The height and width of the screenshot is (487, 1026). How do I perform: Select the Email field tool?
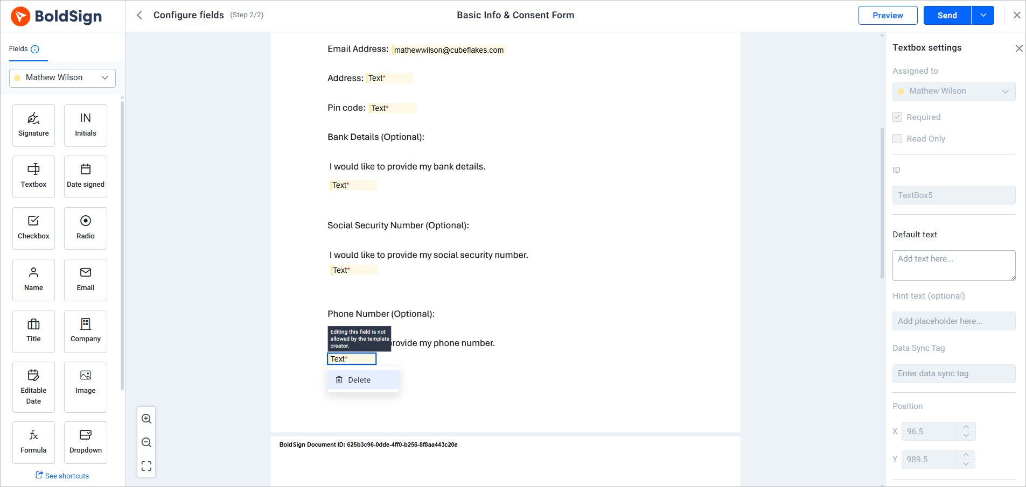coord(86,280)
